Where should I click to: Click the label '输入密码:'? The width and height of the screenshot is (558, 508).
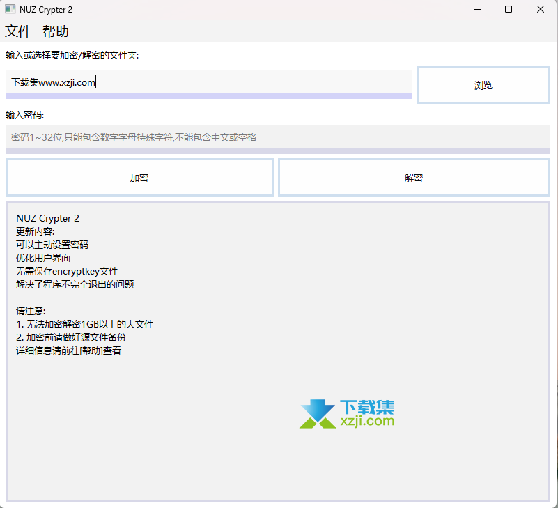click(24, 115)
